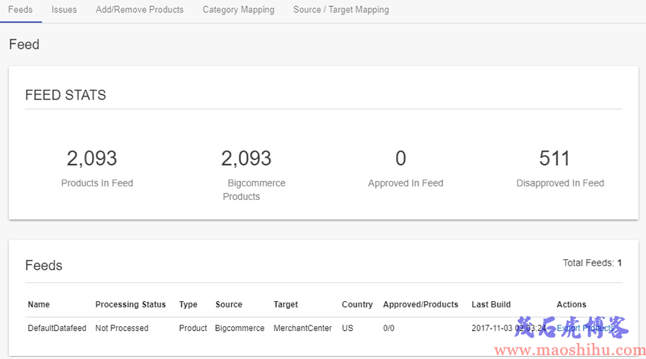Click the Approved/Products column header

coord(420,304)
